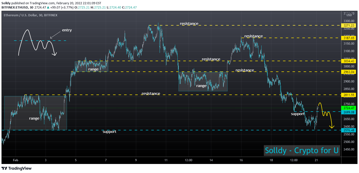
Task: Click the support label on the 2576.48 line
Action: [x=110, y=132]
